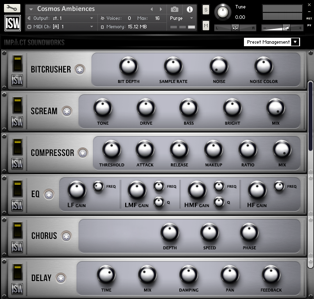
Task: Click the Bit Depth knob
Action: [x=128, y=66]
